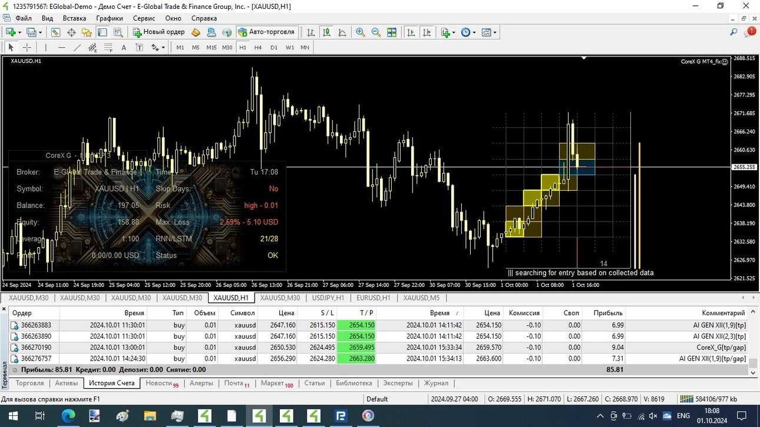The image size is (760, 427).
Task: Click the terminal vertical scrollbar
Action: coord(752,342)
